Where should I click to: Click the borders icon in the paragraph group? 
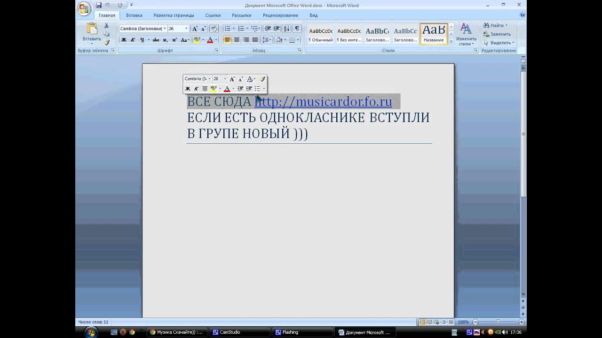[x=292, y=40]
